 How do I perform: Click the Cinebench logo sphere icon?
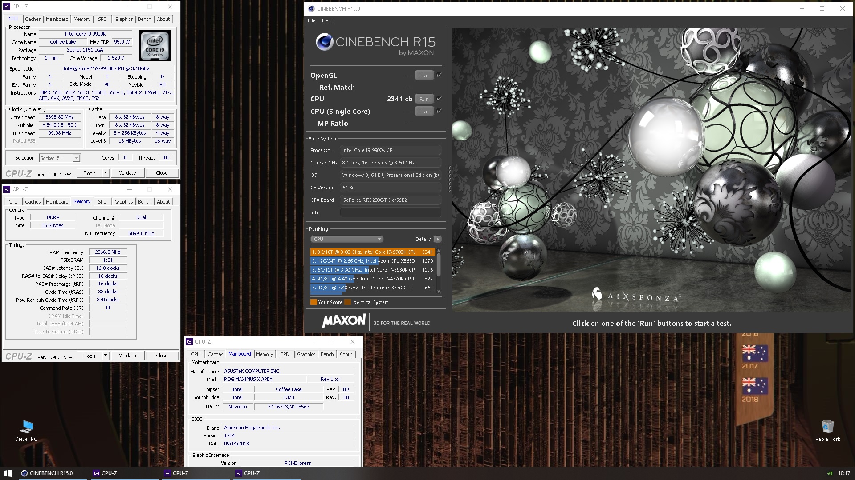325,42
